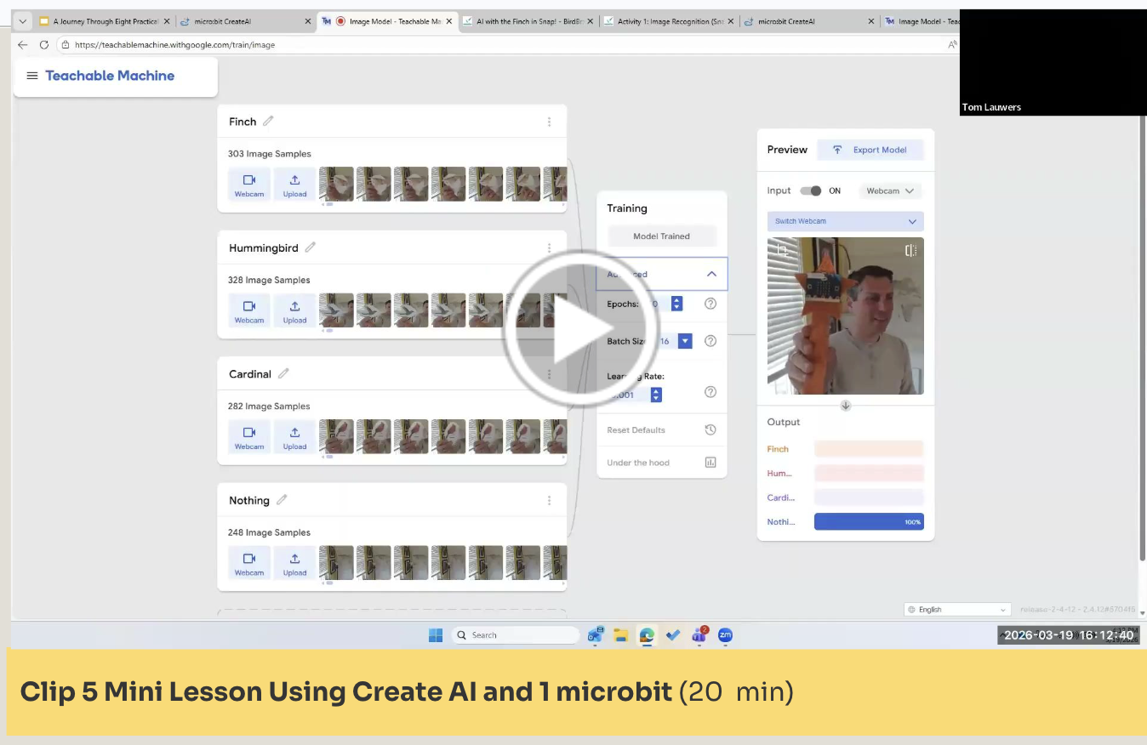Open the three-dot options menu for Cardinal class
Screen dimensions: 1147x745
point(549,374)
